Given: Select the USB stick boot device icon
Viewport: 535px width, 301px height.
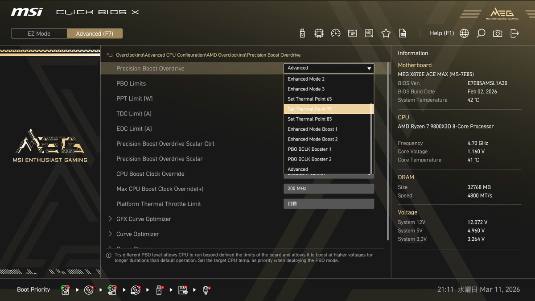Looking at the screenshot, I should pos(159,290).
